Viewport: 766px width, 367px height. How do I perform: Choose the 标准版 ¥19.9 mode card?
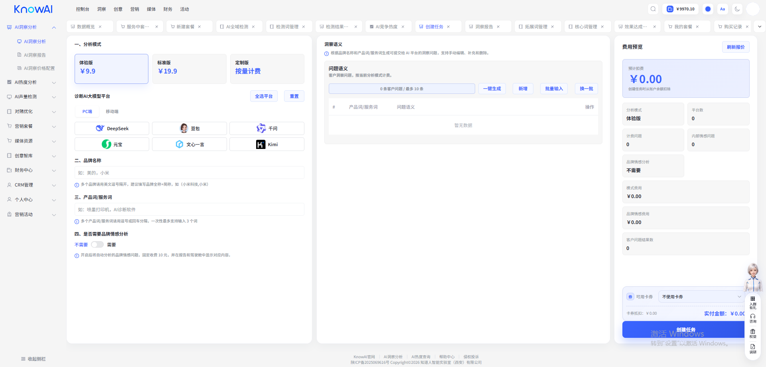pos(189,69)
